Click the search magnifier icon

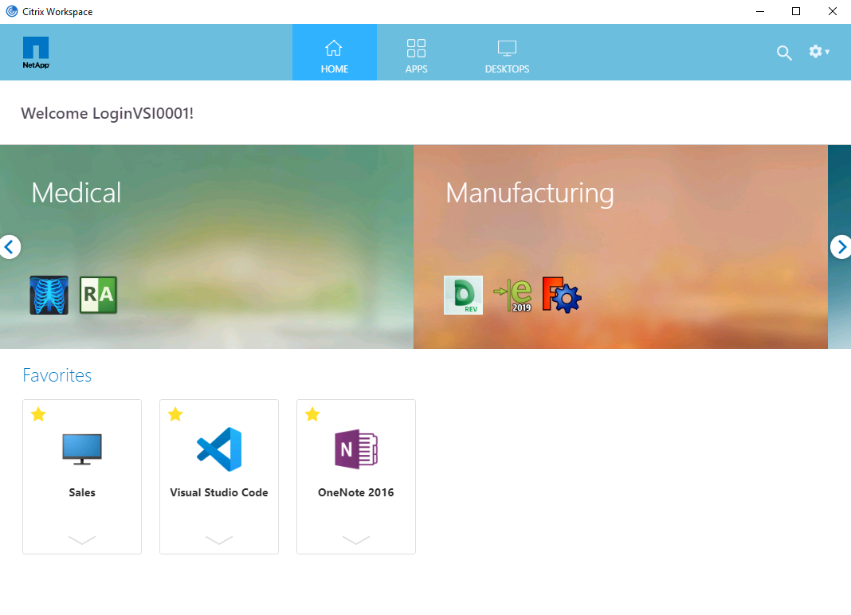(x=784, y=53)
